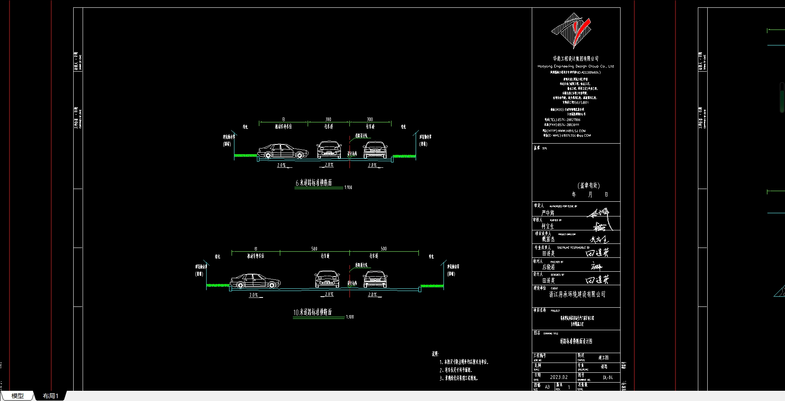
Task: Select note 2 about parking space dimensions
Action: click(x=456, y=370)
